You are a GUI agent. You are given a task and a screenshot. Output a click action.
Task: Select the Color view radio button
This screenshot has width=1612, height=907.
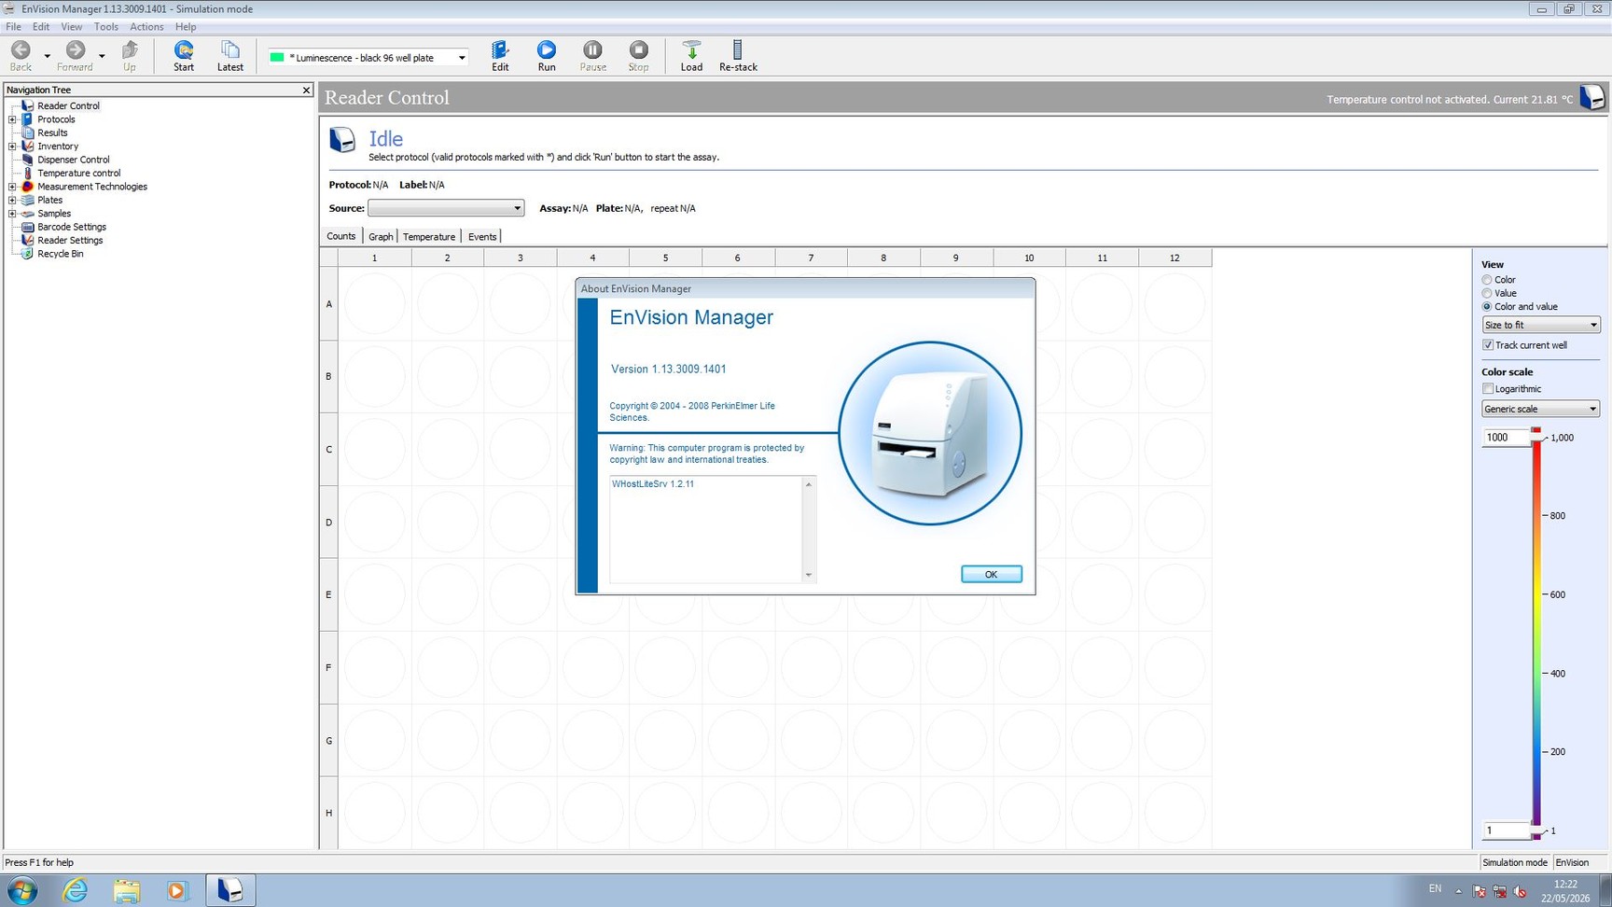click(x=1487, y=280)
